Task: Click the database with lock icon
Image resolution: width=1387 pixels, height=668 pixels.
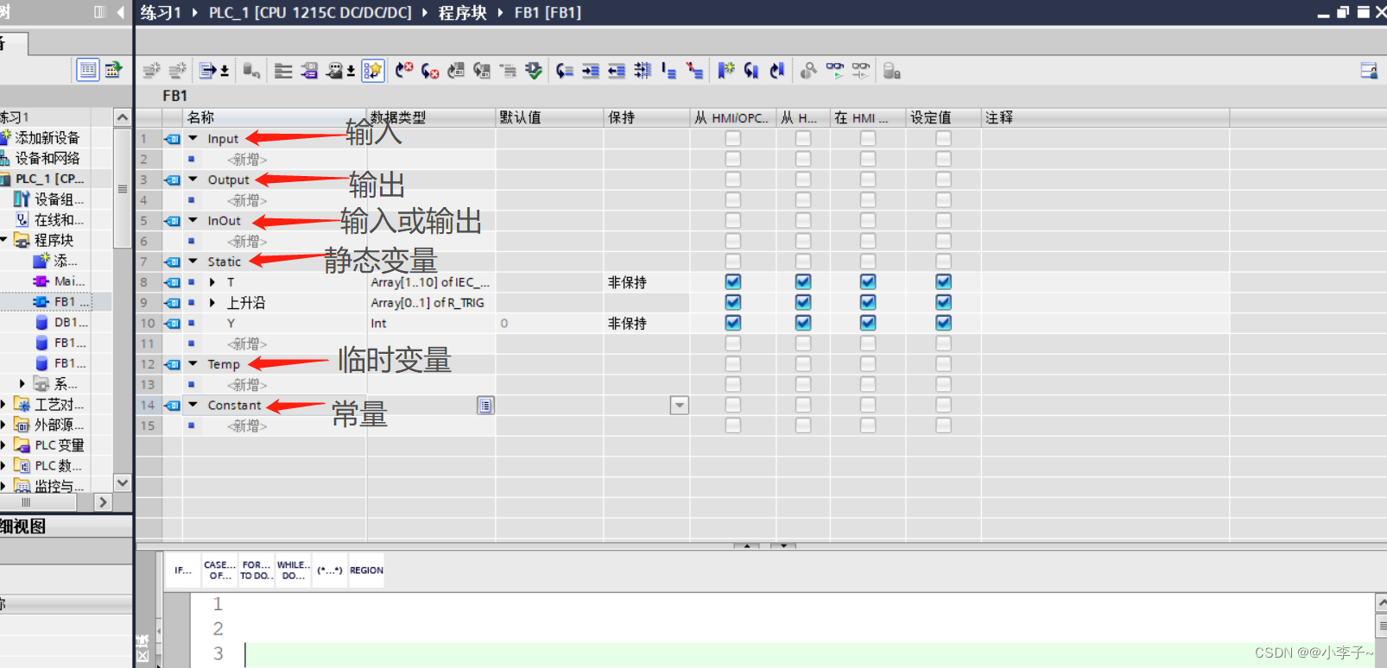Action: click(x=892, y=71)
